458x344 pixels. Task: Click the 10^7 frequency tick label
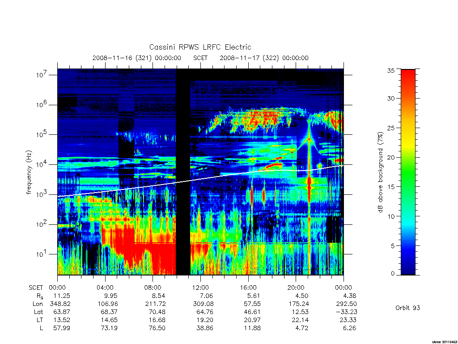tap(42, 75)
